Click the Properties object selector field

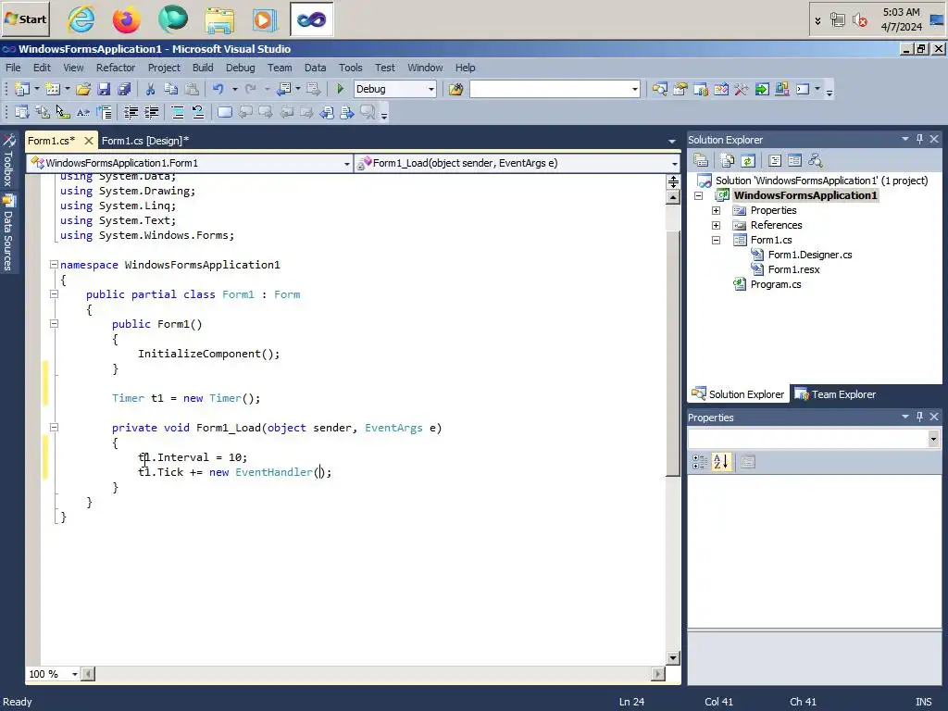click(814, 439)
